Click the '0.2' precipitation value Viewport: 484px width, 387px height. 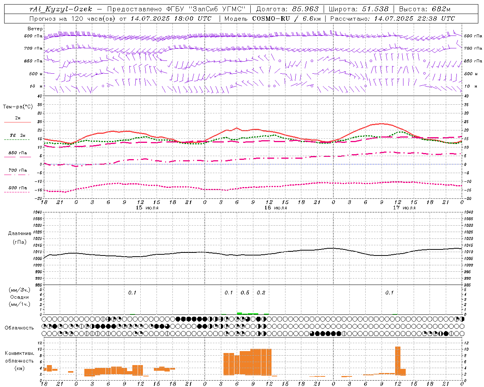261,293
